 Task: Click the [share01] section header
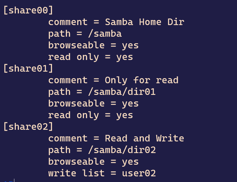[x=28, y=69]
